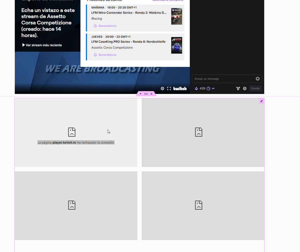300x252 pixels.
Task: Open emoji picker in chat box
Action: pyautogui.click(x=258, y=79)
